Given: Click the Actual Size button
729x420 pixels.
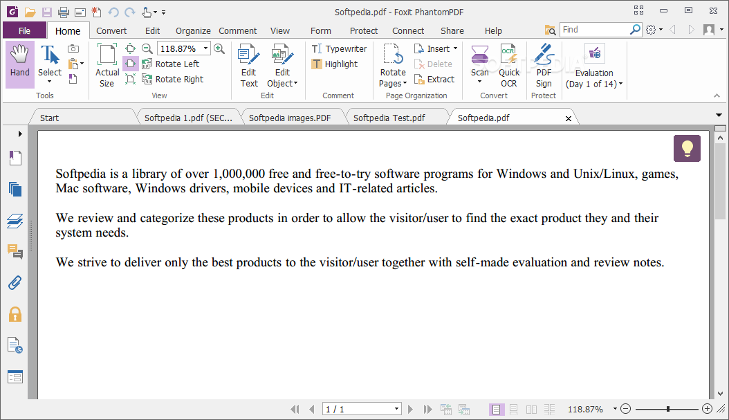Looking at the screenshot, I should [107, 65].
